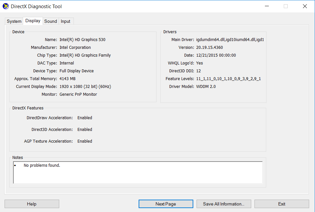Click DirectDraw Acceleration 'Enabled' value
315x212 pixels.
(x=85, y=118)
